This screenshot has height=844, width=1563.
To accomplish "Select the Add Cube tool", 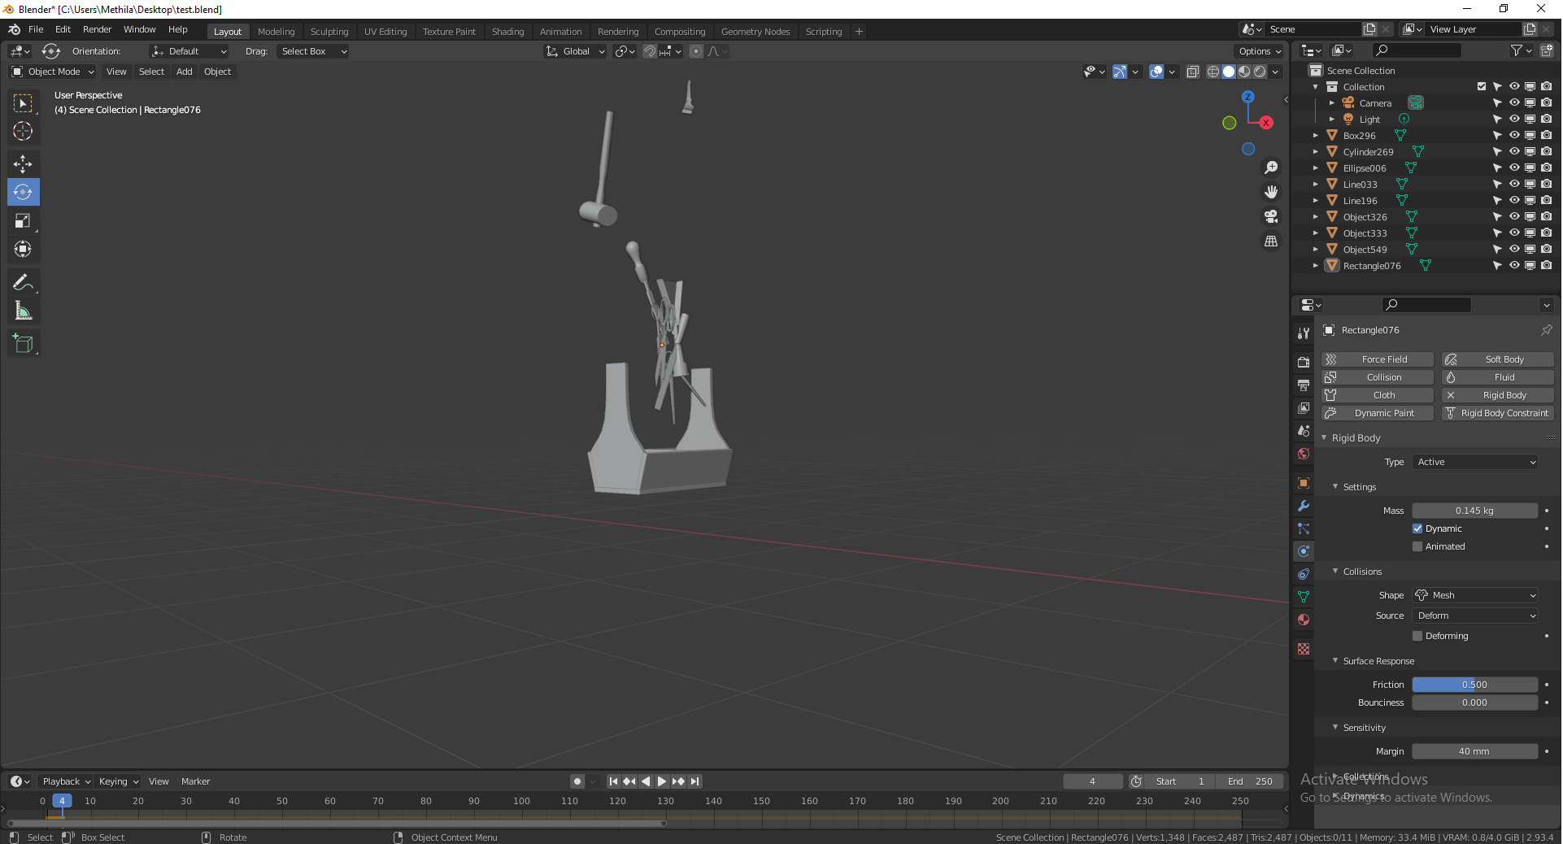I will coord(23,343).
